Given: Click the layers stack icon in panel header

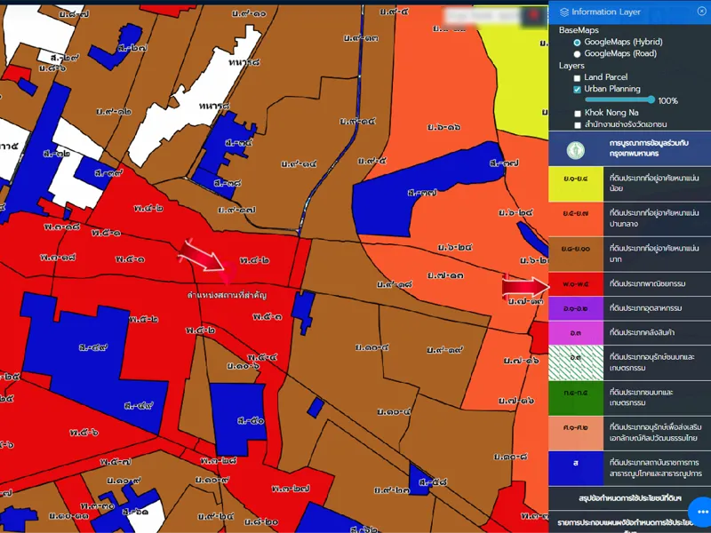Looking at the screenshot, I should (563, 12).
